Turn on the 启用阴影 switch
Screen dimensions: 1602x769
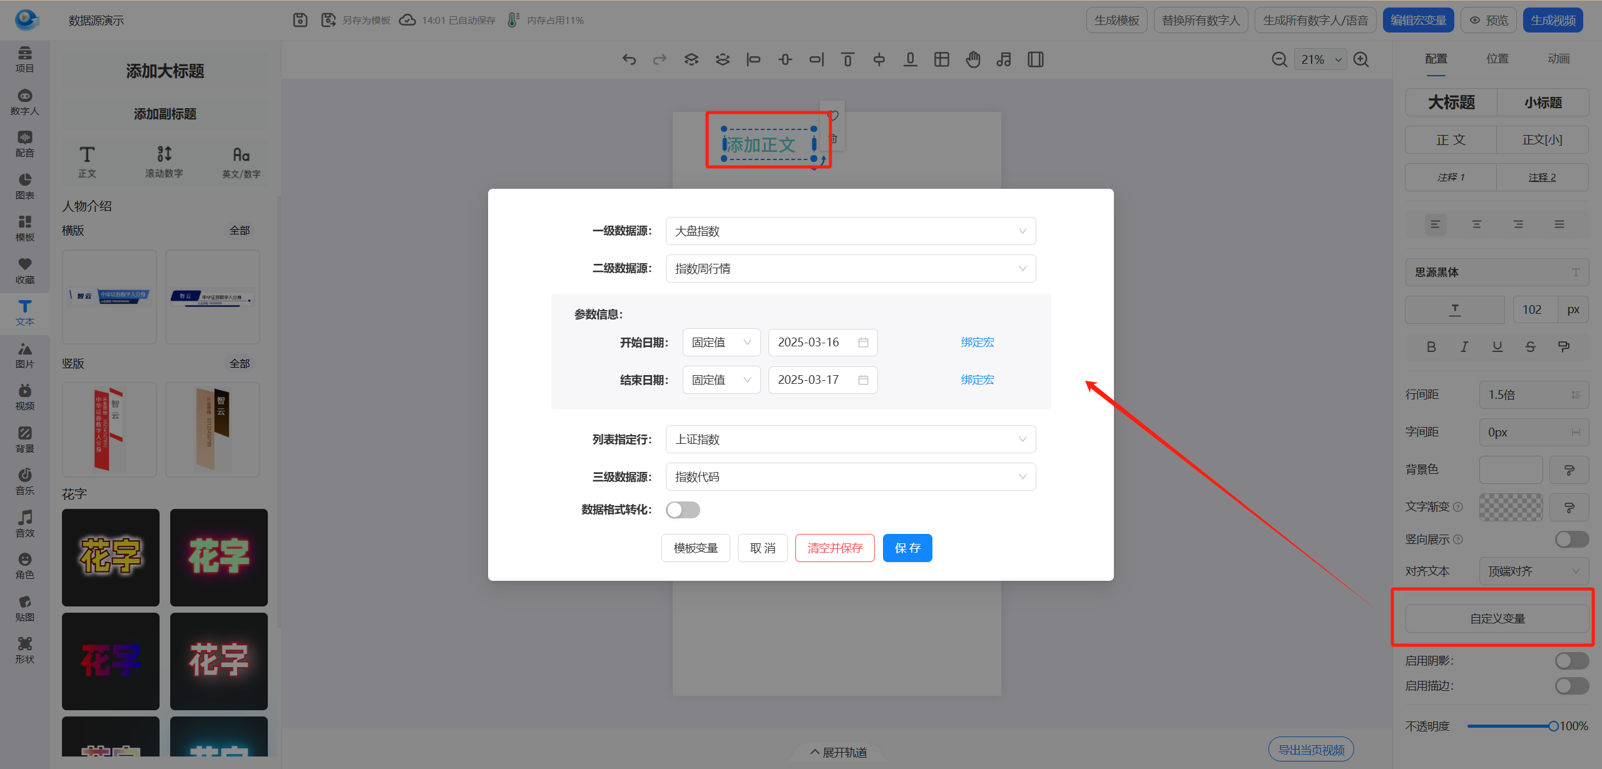click(1571, 661)
